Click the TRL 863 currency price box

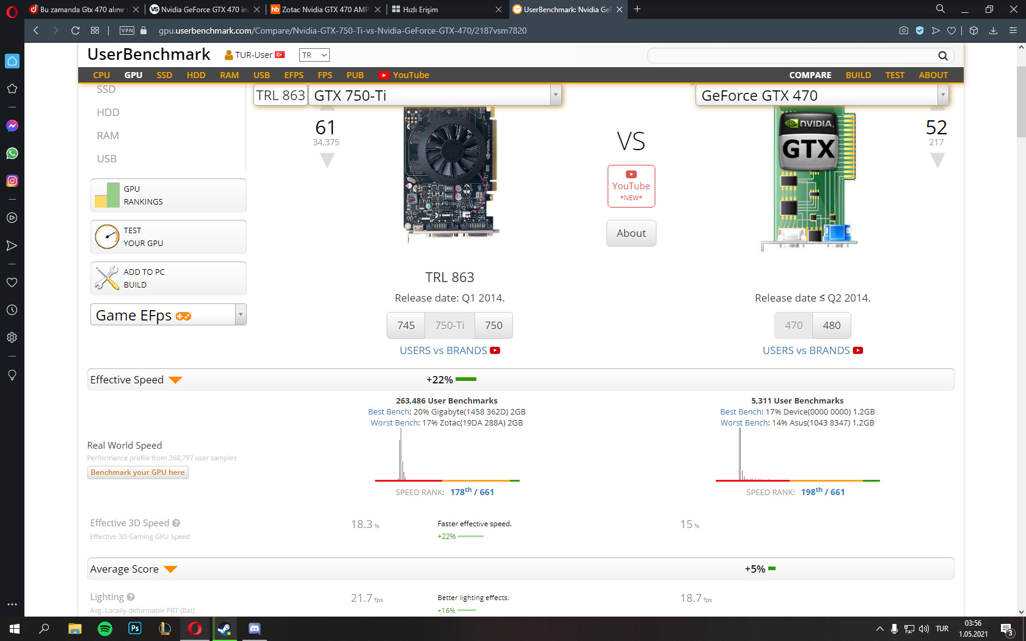(x=280, y=95)
